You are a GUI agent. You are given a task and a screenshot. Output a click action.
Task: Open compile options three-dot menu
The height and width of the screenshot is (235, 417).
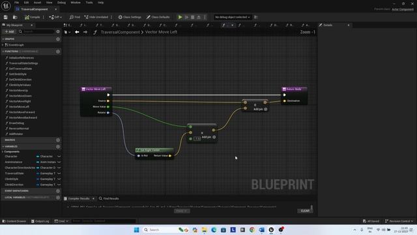click(x=44, y=17)
